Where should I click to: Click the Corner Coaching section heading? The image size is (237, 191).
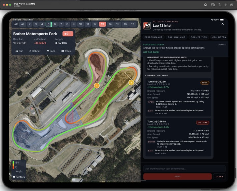click(x=157, y=75)
